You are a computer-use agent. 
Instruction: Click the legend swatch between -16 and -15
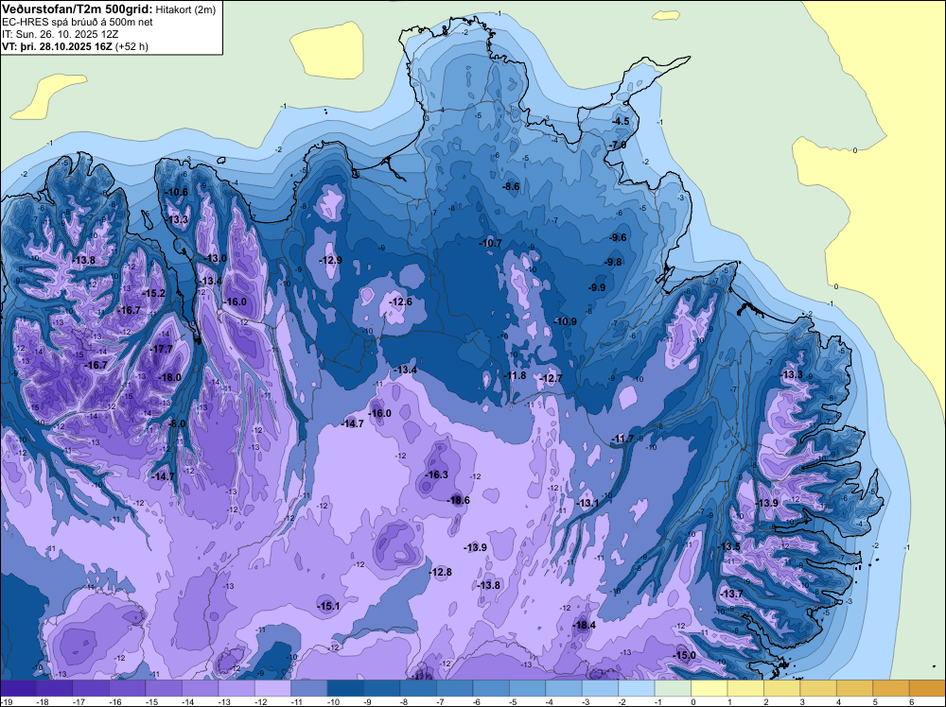[128, 688]
